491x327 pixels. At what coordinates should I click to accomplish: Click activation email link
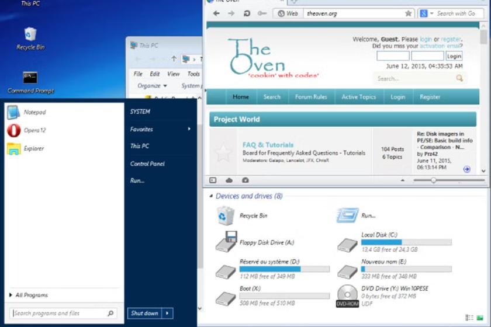click(440, 46)
